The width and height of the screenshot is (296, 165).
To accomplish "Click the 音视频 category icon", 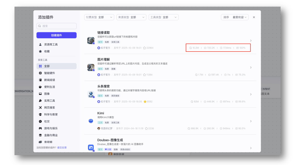I will 40,142.
